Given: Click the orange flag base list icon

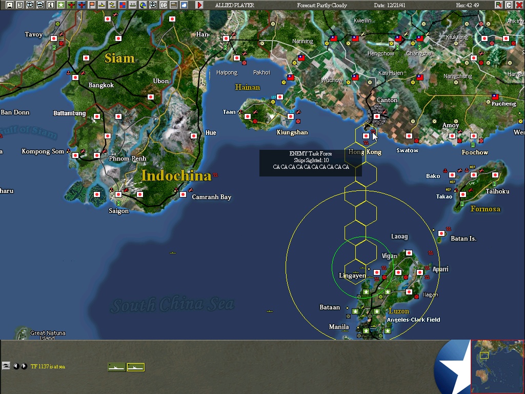Looking at the screenshot, I should pyautogui.click(x=92, y=5).
